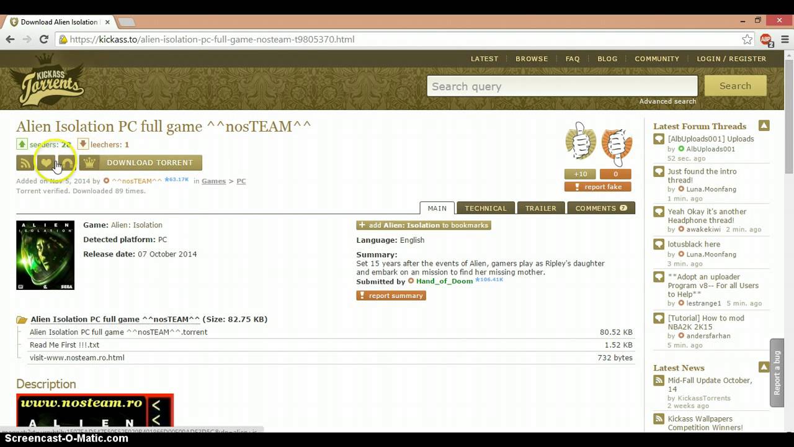This screenshot has width=794, height=447.
Task: Click add Alien: Isolation to bookmarks
Action: (424, 225)
